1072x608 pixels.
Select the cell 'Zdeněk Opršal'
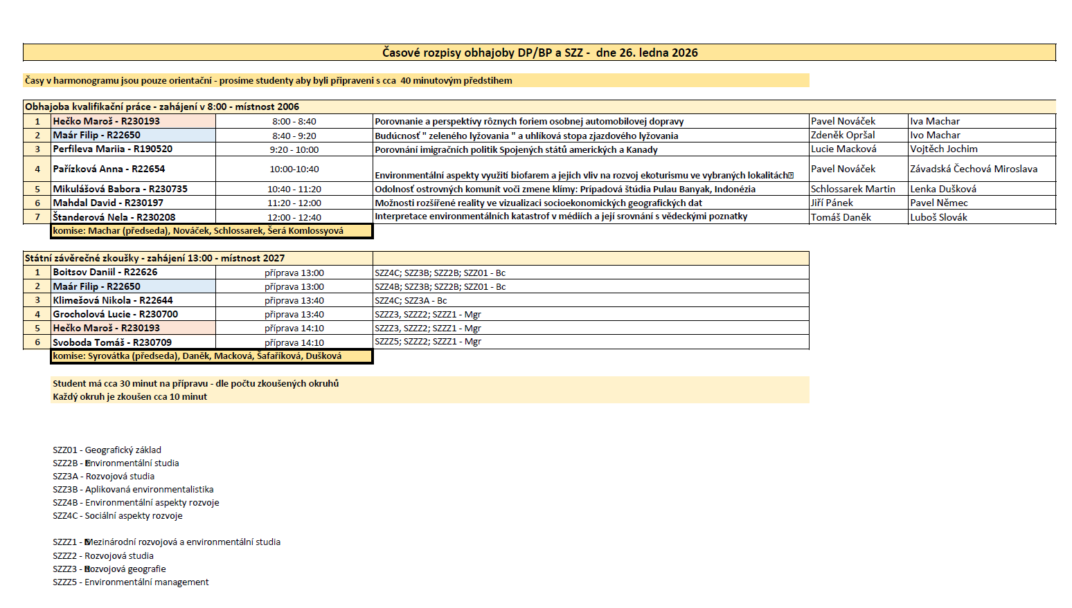coord(843,136)
